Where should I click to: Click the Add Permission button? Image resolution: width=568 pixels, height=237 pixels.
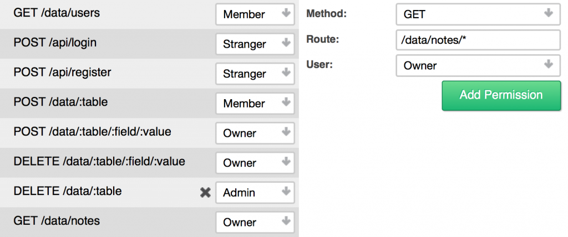click(x=501, y=96)
